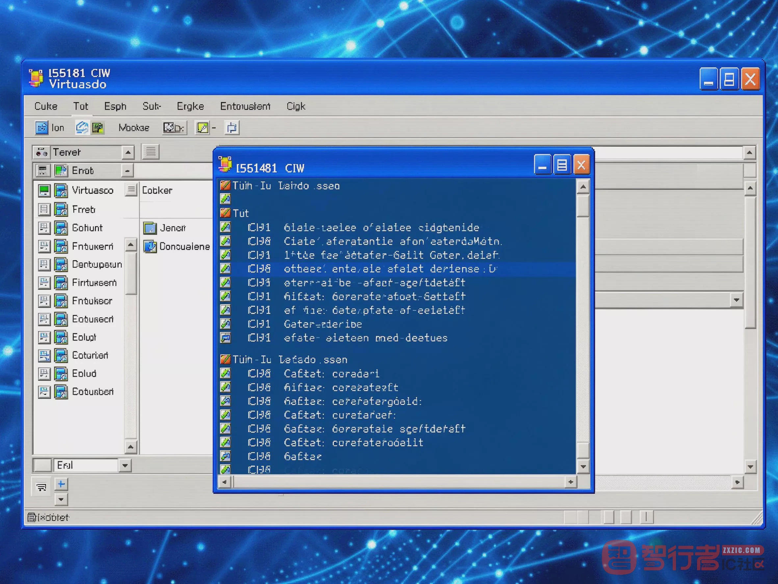Toggle the checkbox next to Firrtuksem
This screenshot has height=584, width=778.
click(44, 283)
